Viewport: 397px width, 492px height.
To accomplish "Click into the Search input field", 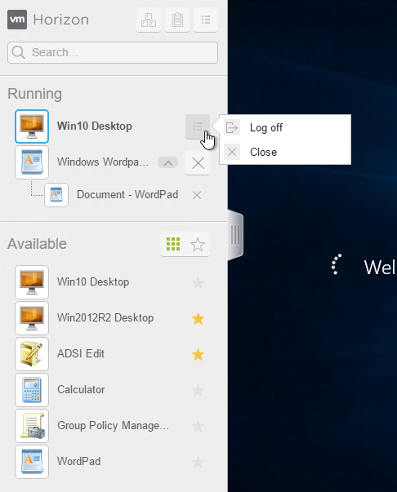I will tap(113, 52).
